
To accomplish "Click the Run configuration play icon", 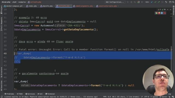I will [x=128, y=2].
